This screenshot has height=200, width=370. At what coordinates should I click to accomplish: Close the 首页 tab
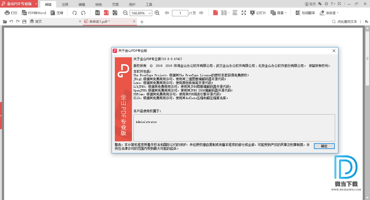(x=80, y=21)
